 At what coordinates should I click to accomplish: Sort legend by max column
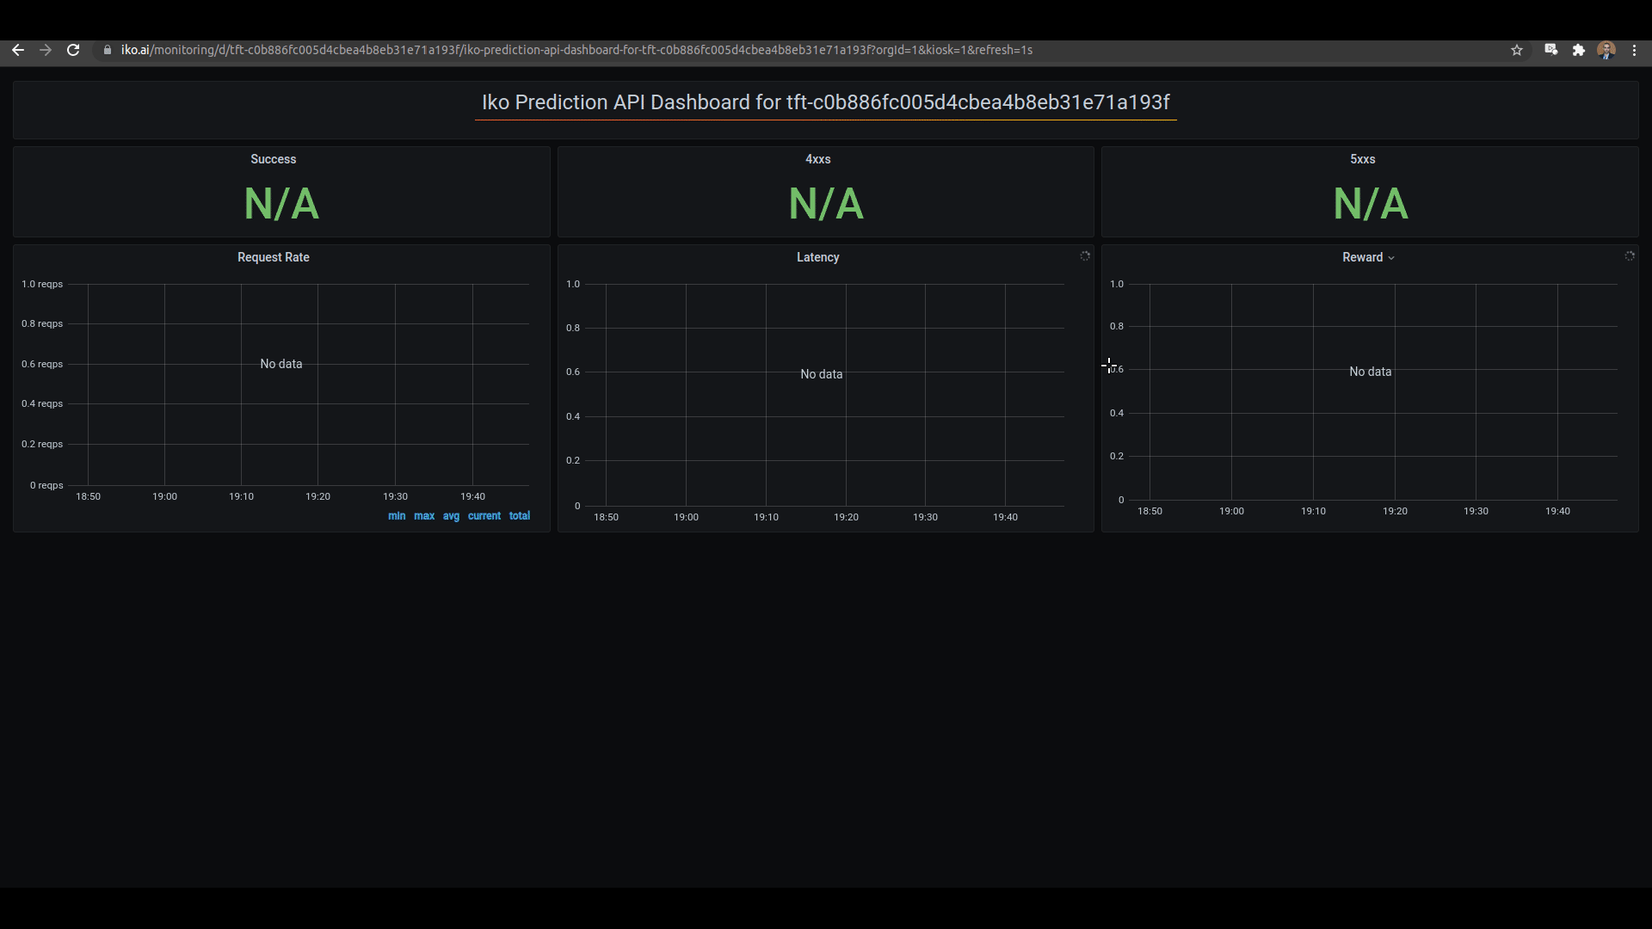(x=424, y=516)
